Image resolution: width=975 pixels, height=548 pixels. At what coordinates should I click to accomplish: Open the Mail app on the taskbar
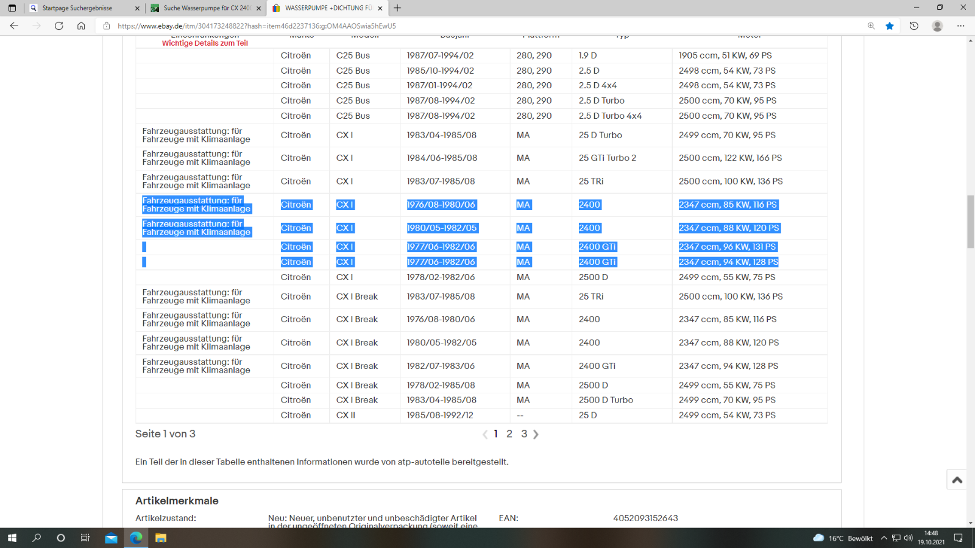111,538
